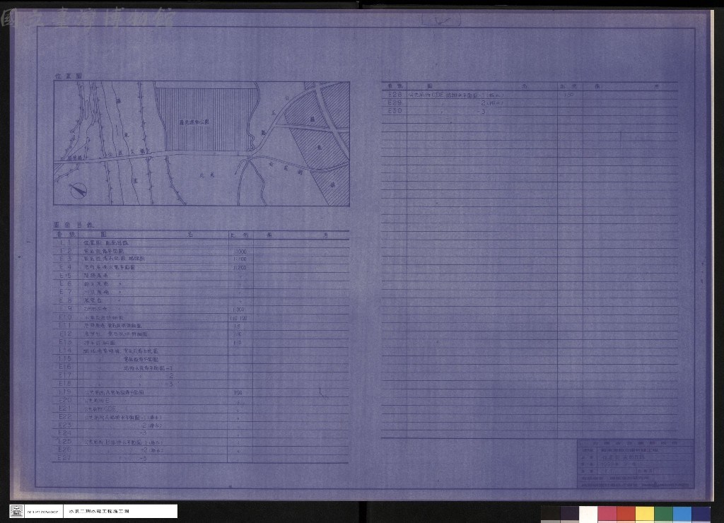
Task: Select the pink color calibration swatch
Action: click(x=607, y=515)
